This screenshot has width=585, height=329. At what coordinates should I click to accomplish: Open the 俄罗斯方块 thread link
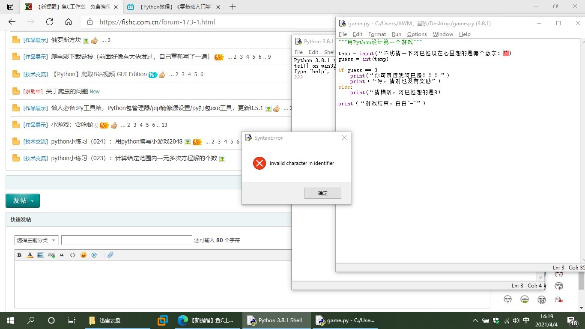(66, 40)
